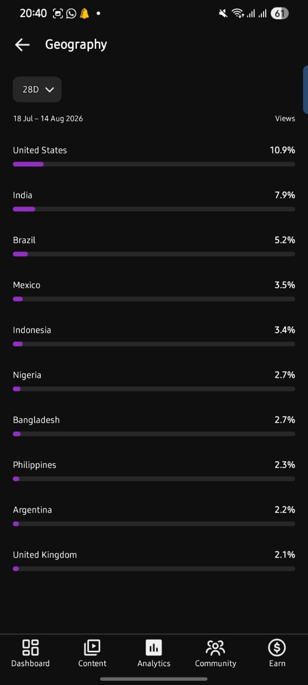The height and width of the screenshot is (685, 308).
Task: Tap the WhatsApp notification icon in status bar
Action: 71,13
